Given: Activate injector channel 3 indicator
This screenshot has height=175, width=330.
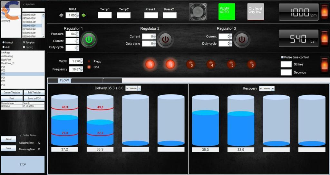Looking at the screenshot, I should 191,65.
